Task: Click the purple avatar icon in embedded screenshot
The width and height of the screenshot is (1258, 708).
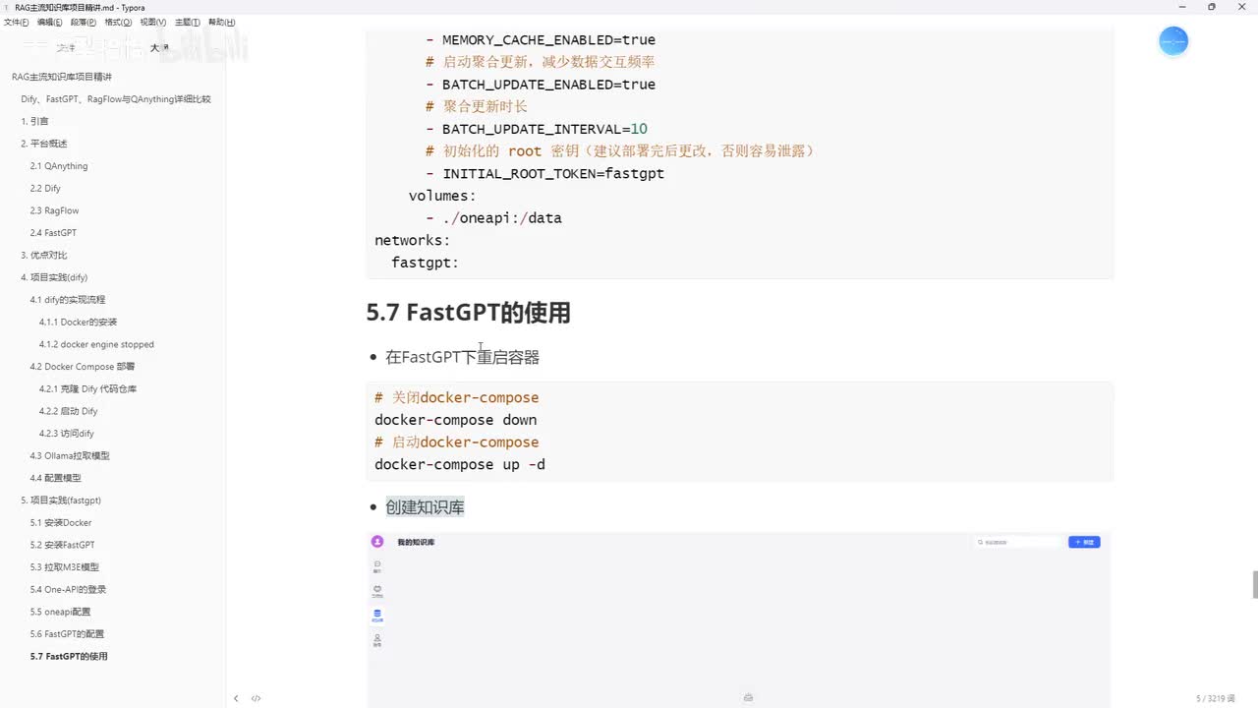Action: coord(377,542)
